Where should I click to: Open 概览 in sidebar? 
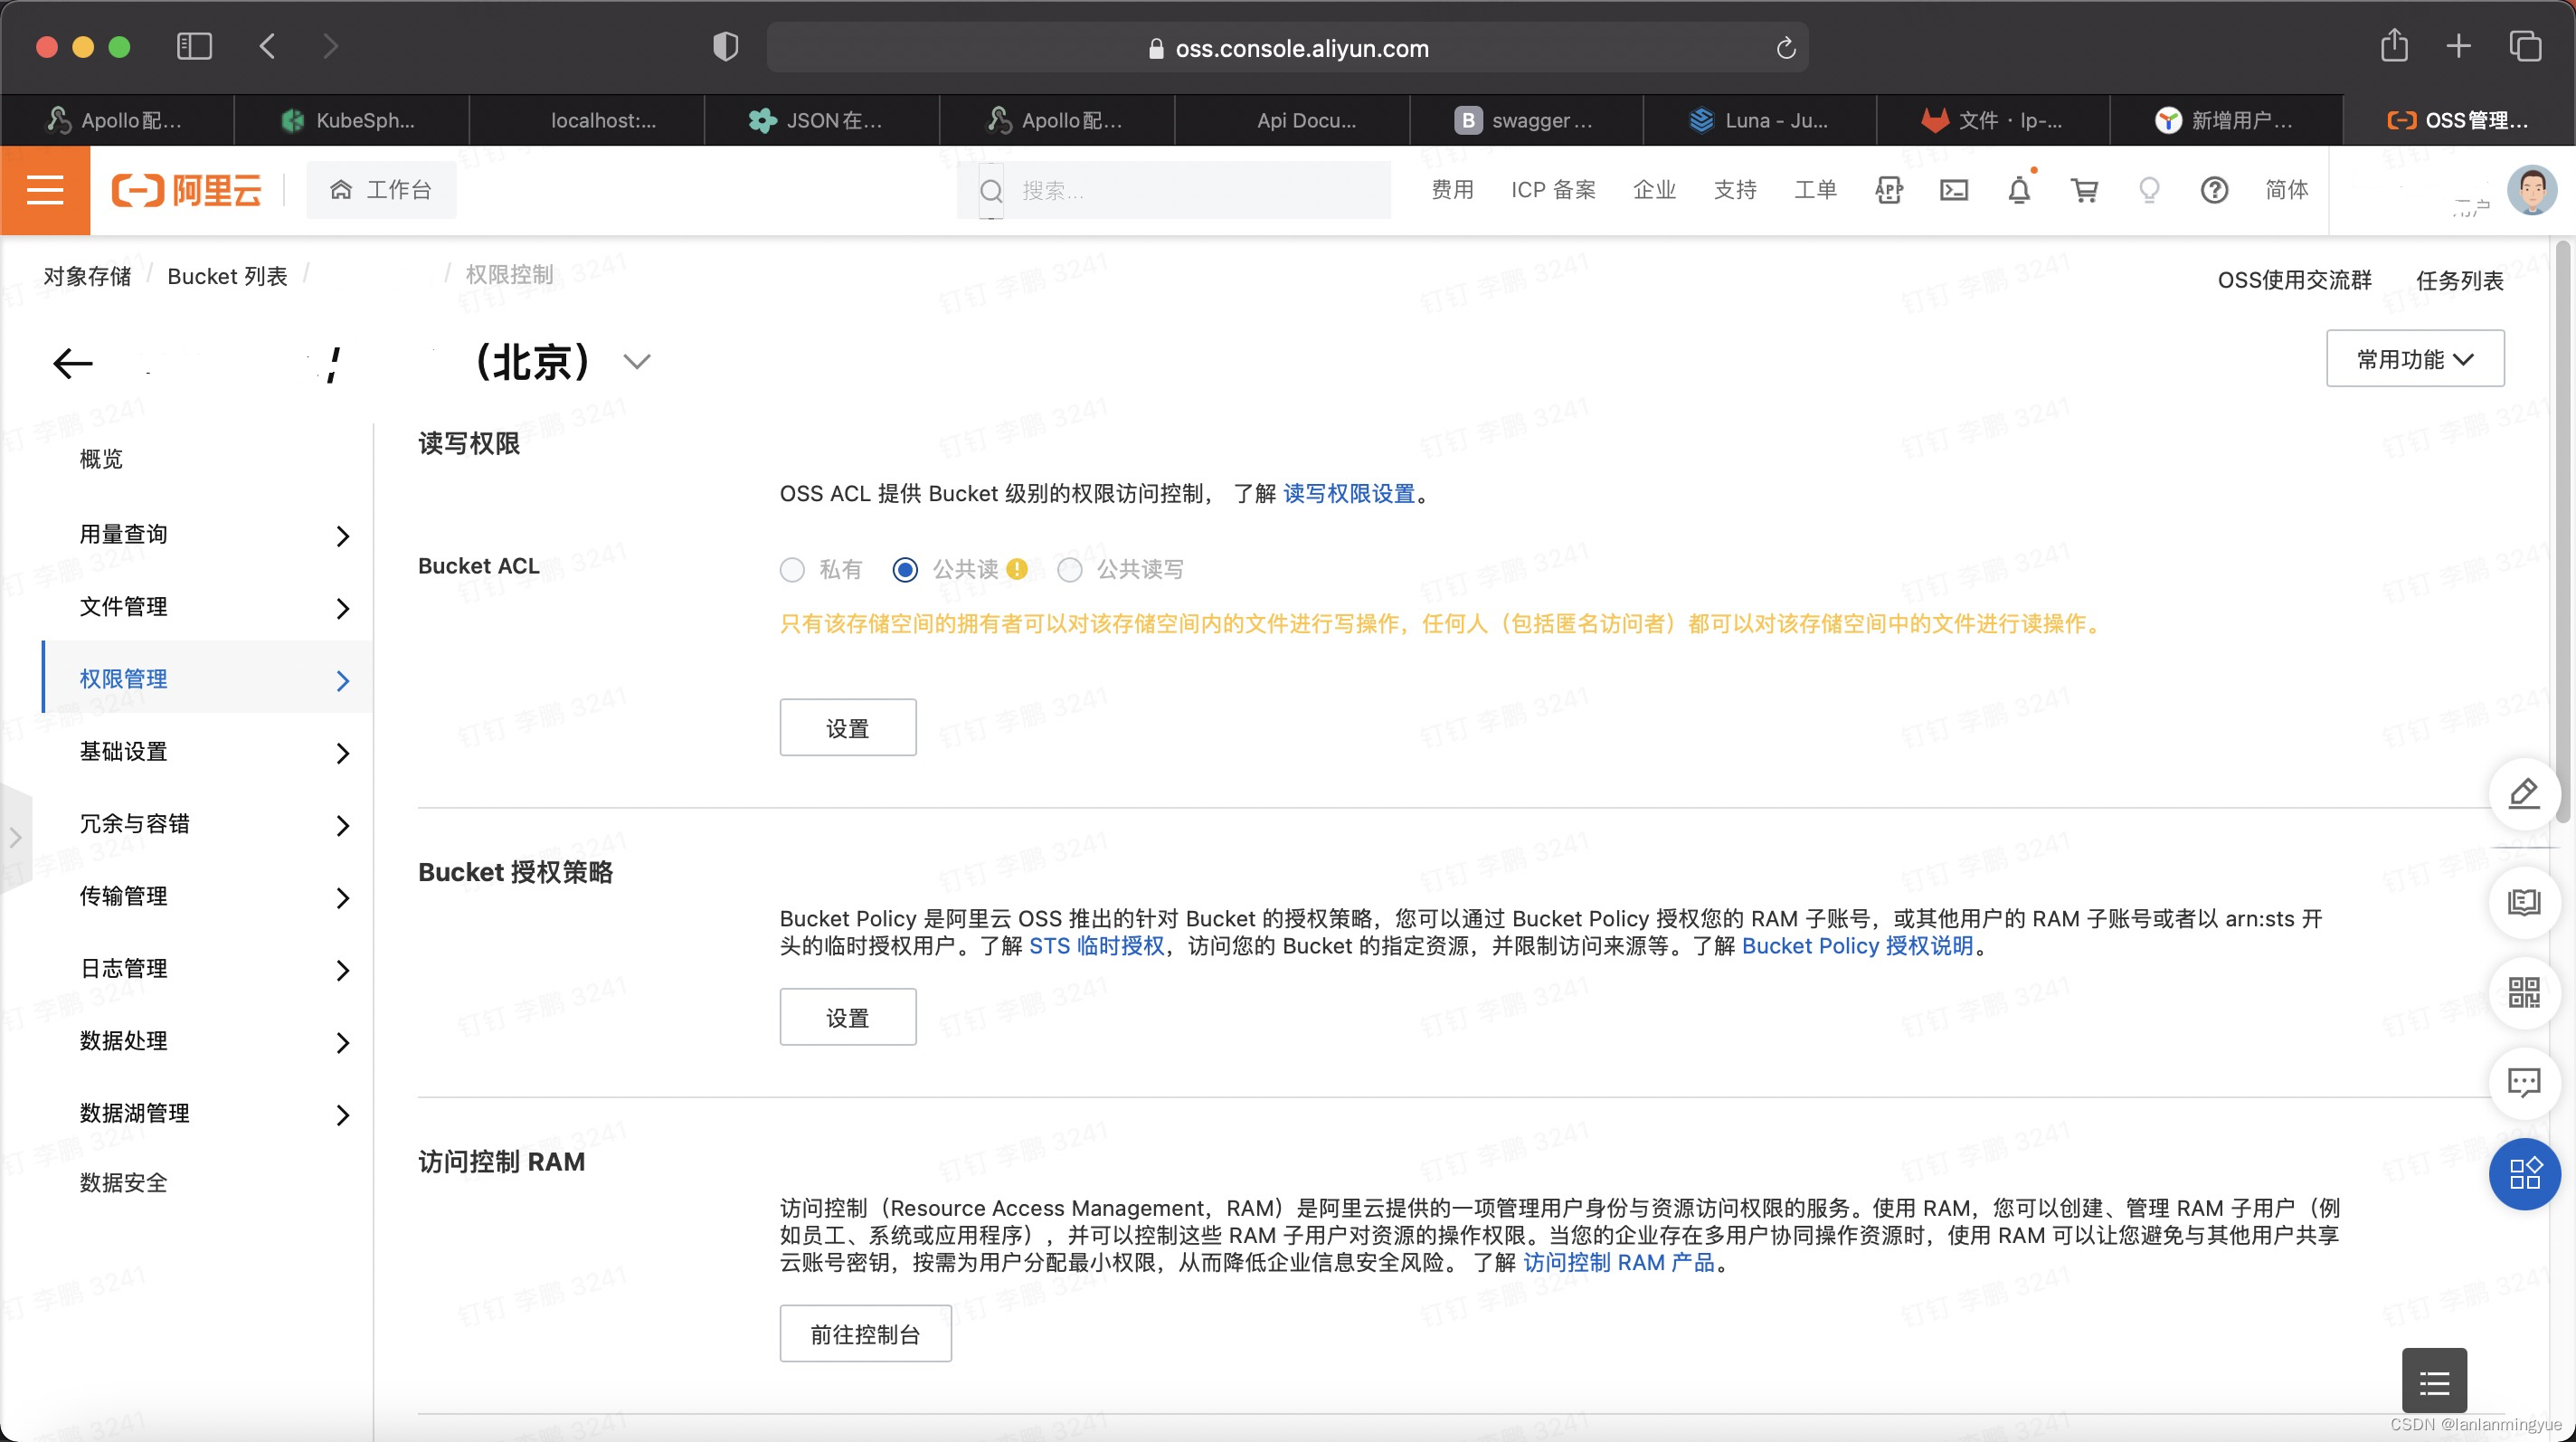click(x=101, y=459)
